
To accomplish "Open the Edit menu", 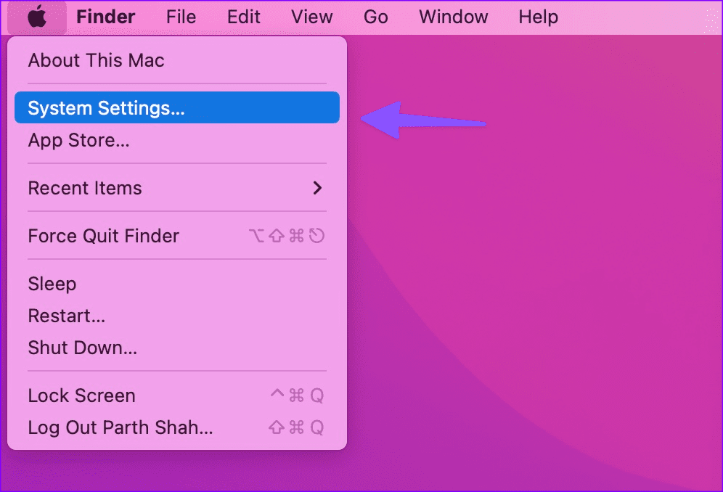I will (243, 17).
